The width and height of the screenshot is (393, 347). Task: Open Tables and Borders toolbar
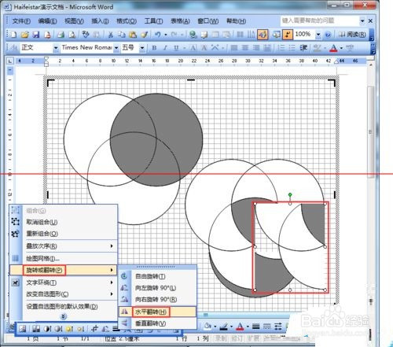204,35
